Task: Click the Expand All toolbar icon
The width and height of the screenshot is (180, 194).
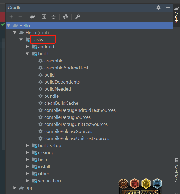Action: click(44, 17)
